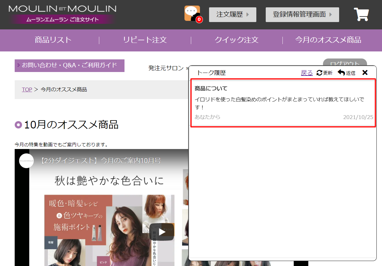The height and width of the screenshot is (266, 382).
Task: Click the 戻る link in talk history
Action: pyautogui.click(x=307, y=73)
